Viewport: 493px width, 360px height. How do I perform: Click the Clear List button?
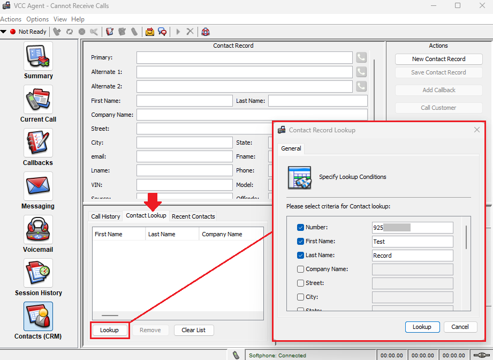coord(194,330)
